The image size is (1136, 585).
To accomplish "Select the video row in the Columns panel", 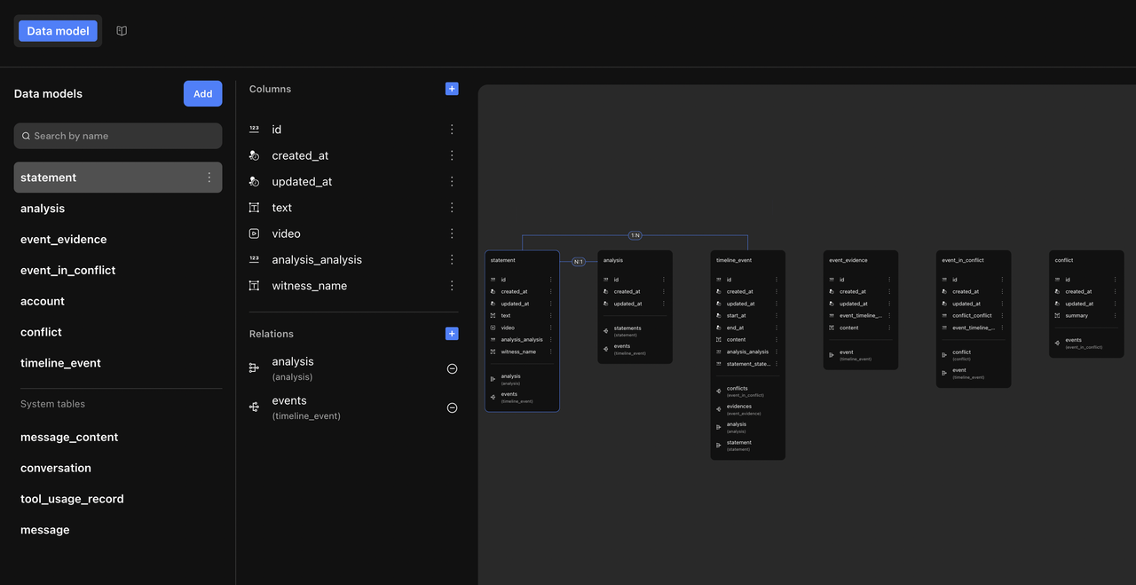I will [353, 233].
